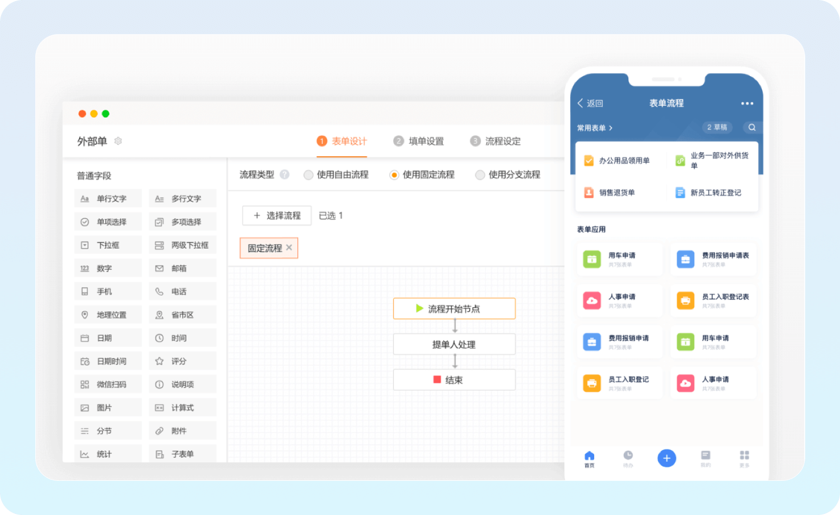Choose the 使用分支流程 radio option

(x=480, y=175)
